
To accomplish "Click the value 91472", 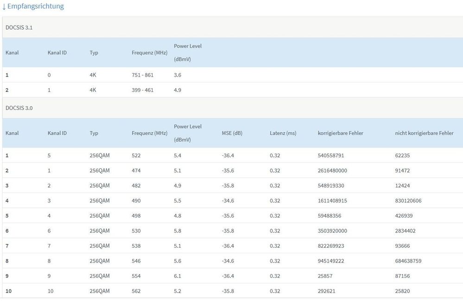I will click(402, 170).
